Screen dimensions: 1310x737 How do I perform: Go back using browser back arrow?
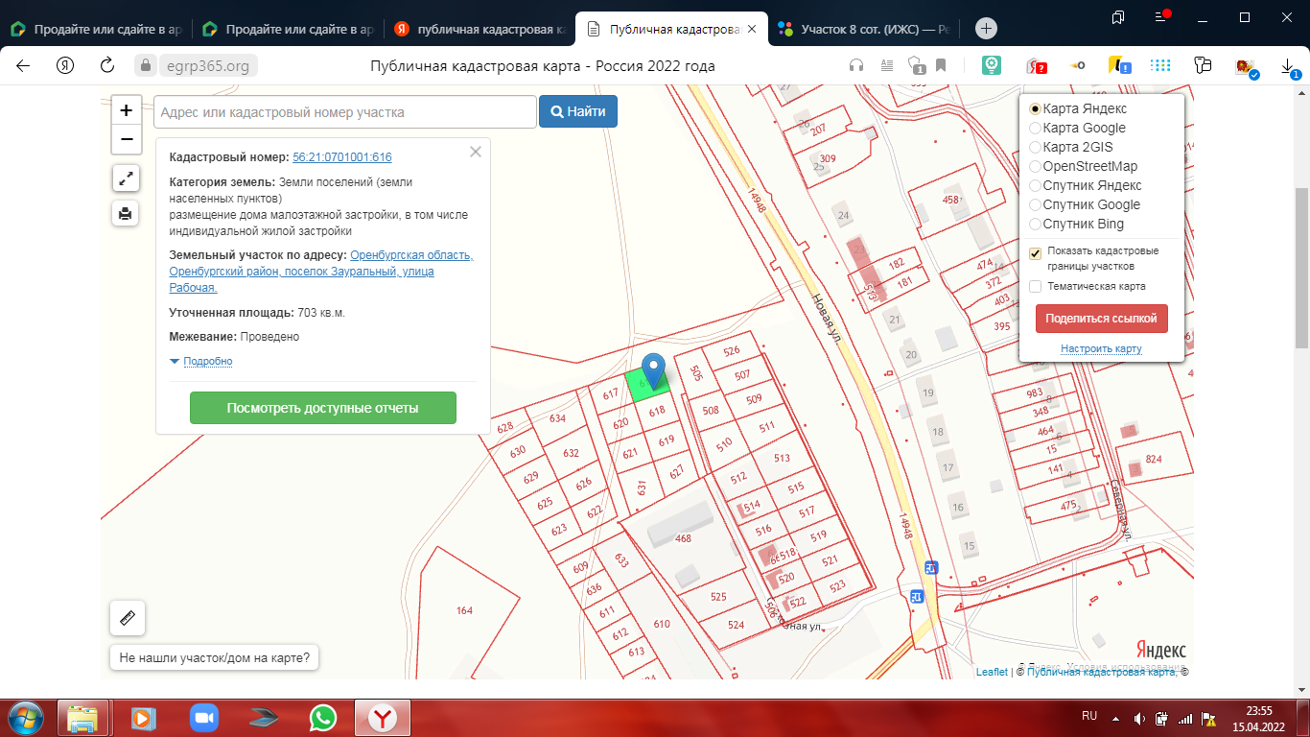click(x=23, y=65)
